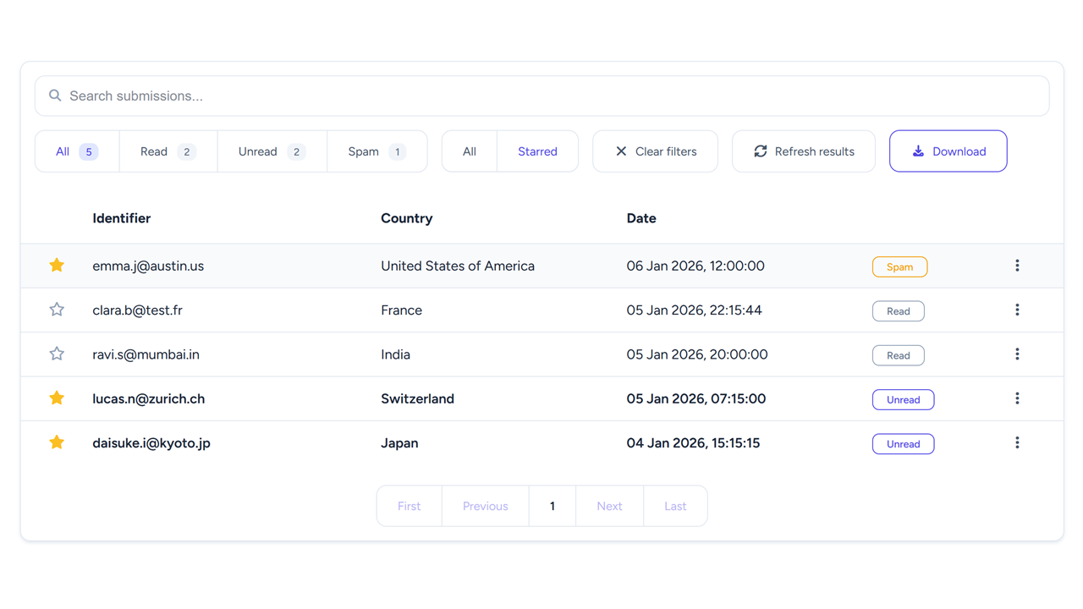Open three-dot menu for ravi.s@mumbai.in
The height and width of the screenshot is (609, 1083).
click(1017, 354)
